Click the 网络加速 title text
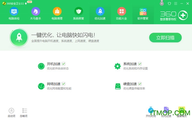Viewport: 192px width, 121px height. [54, 84]
